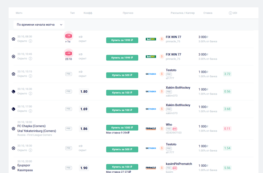Click the info icon beside 'Скрыто' for 08:30 match

[x=30, y=41]
